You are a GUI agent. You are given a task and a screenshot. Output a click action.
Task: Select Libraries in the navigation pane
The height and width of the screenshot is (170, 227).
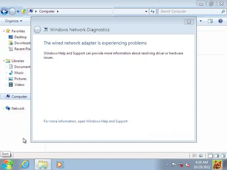18,61
